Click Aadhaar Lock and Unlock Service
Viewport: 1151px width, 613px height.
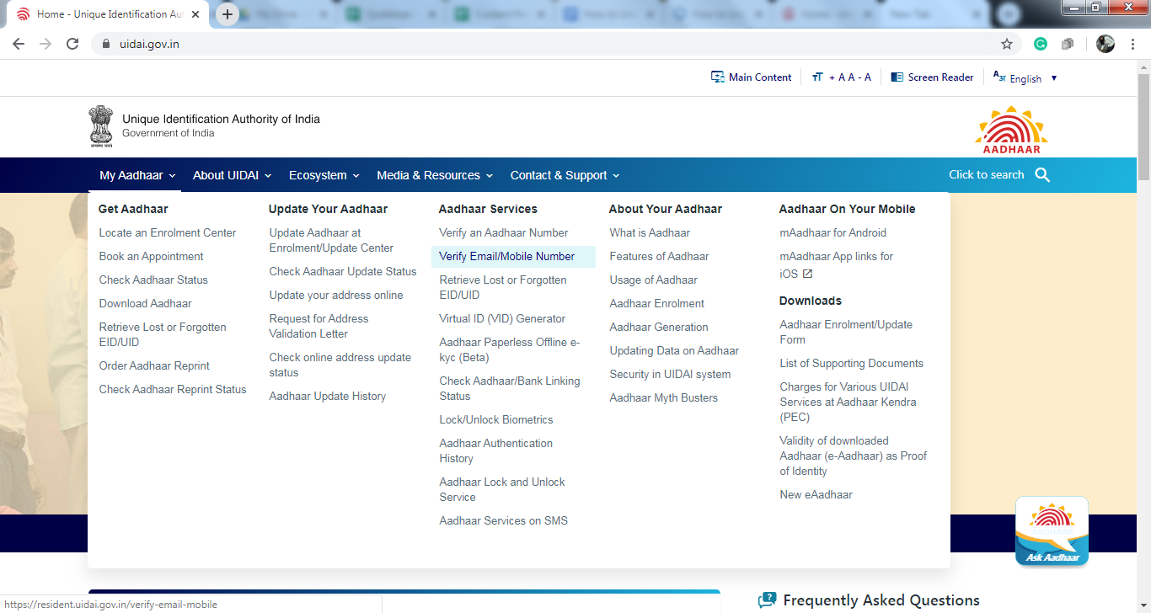click(x=502, y=490)
